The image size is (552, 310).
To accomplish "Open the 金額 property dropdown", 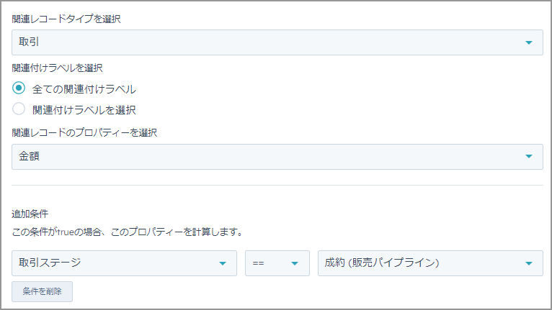I will point(277,156).
